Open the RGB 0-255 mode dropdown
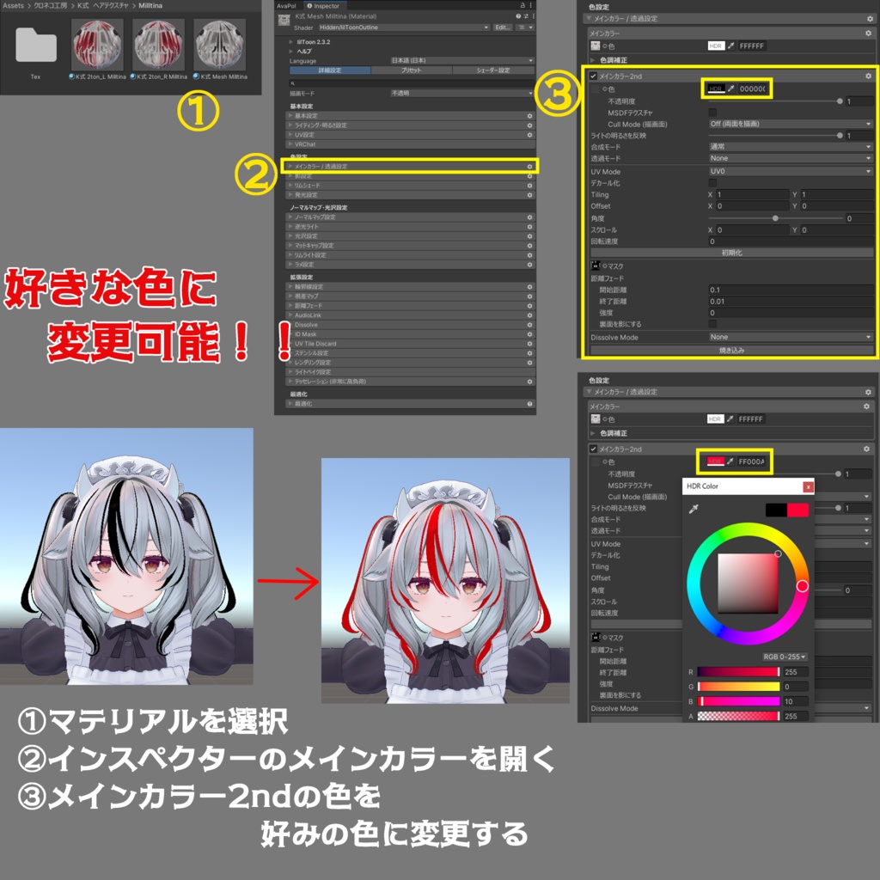Viewport: 880px width, 880px height. tap(784, 657)
